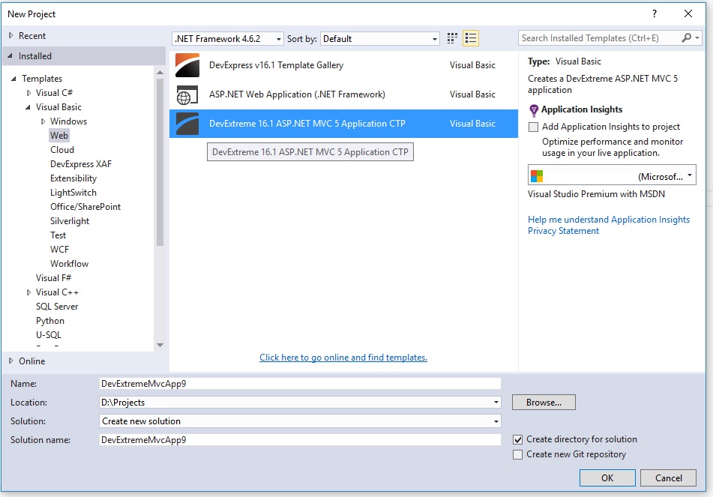
Task: Collapse the Installed section
Action: pos(10,56)
